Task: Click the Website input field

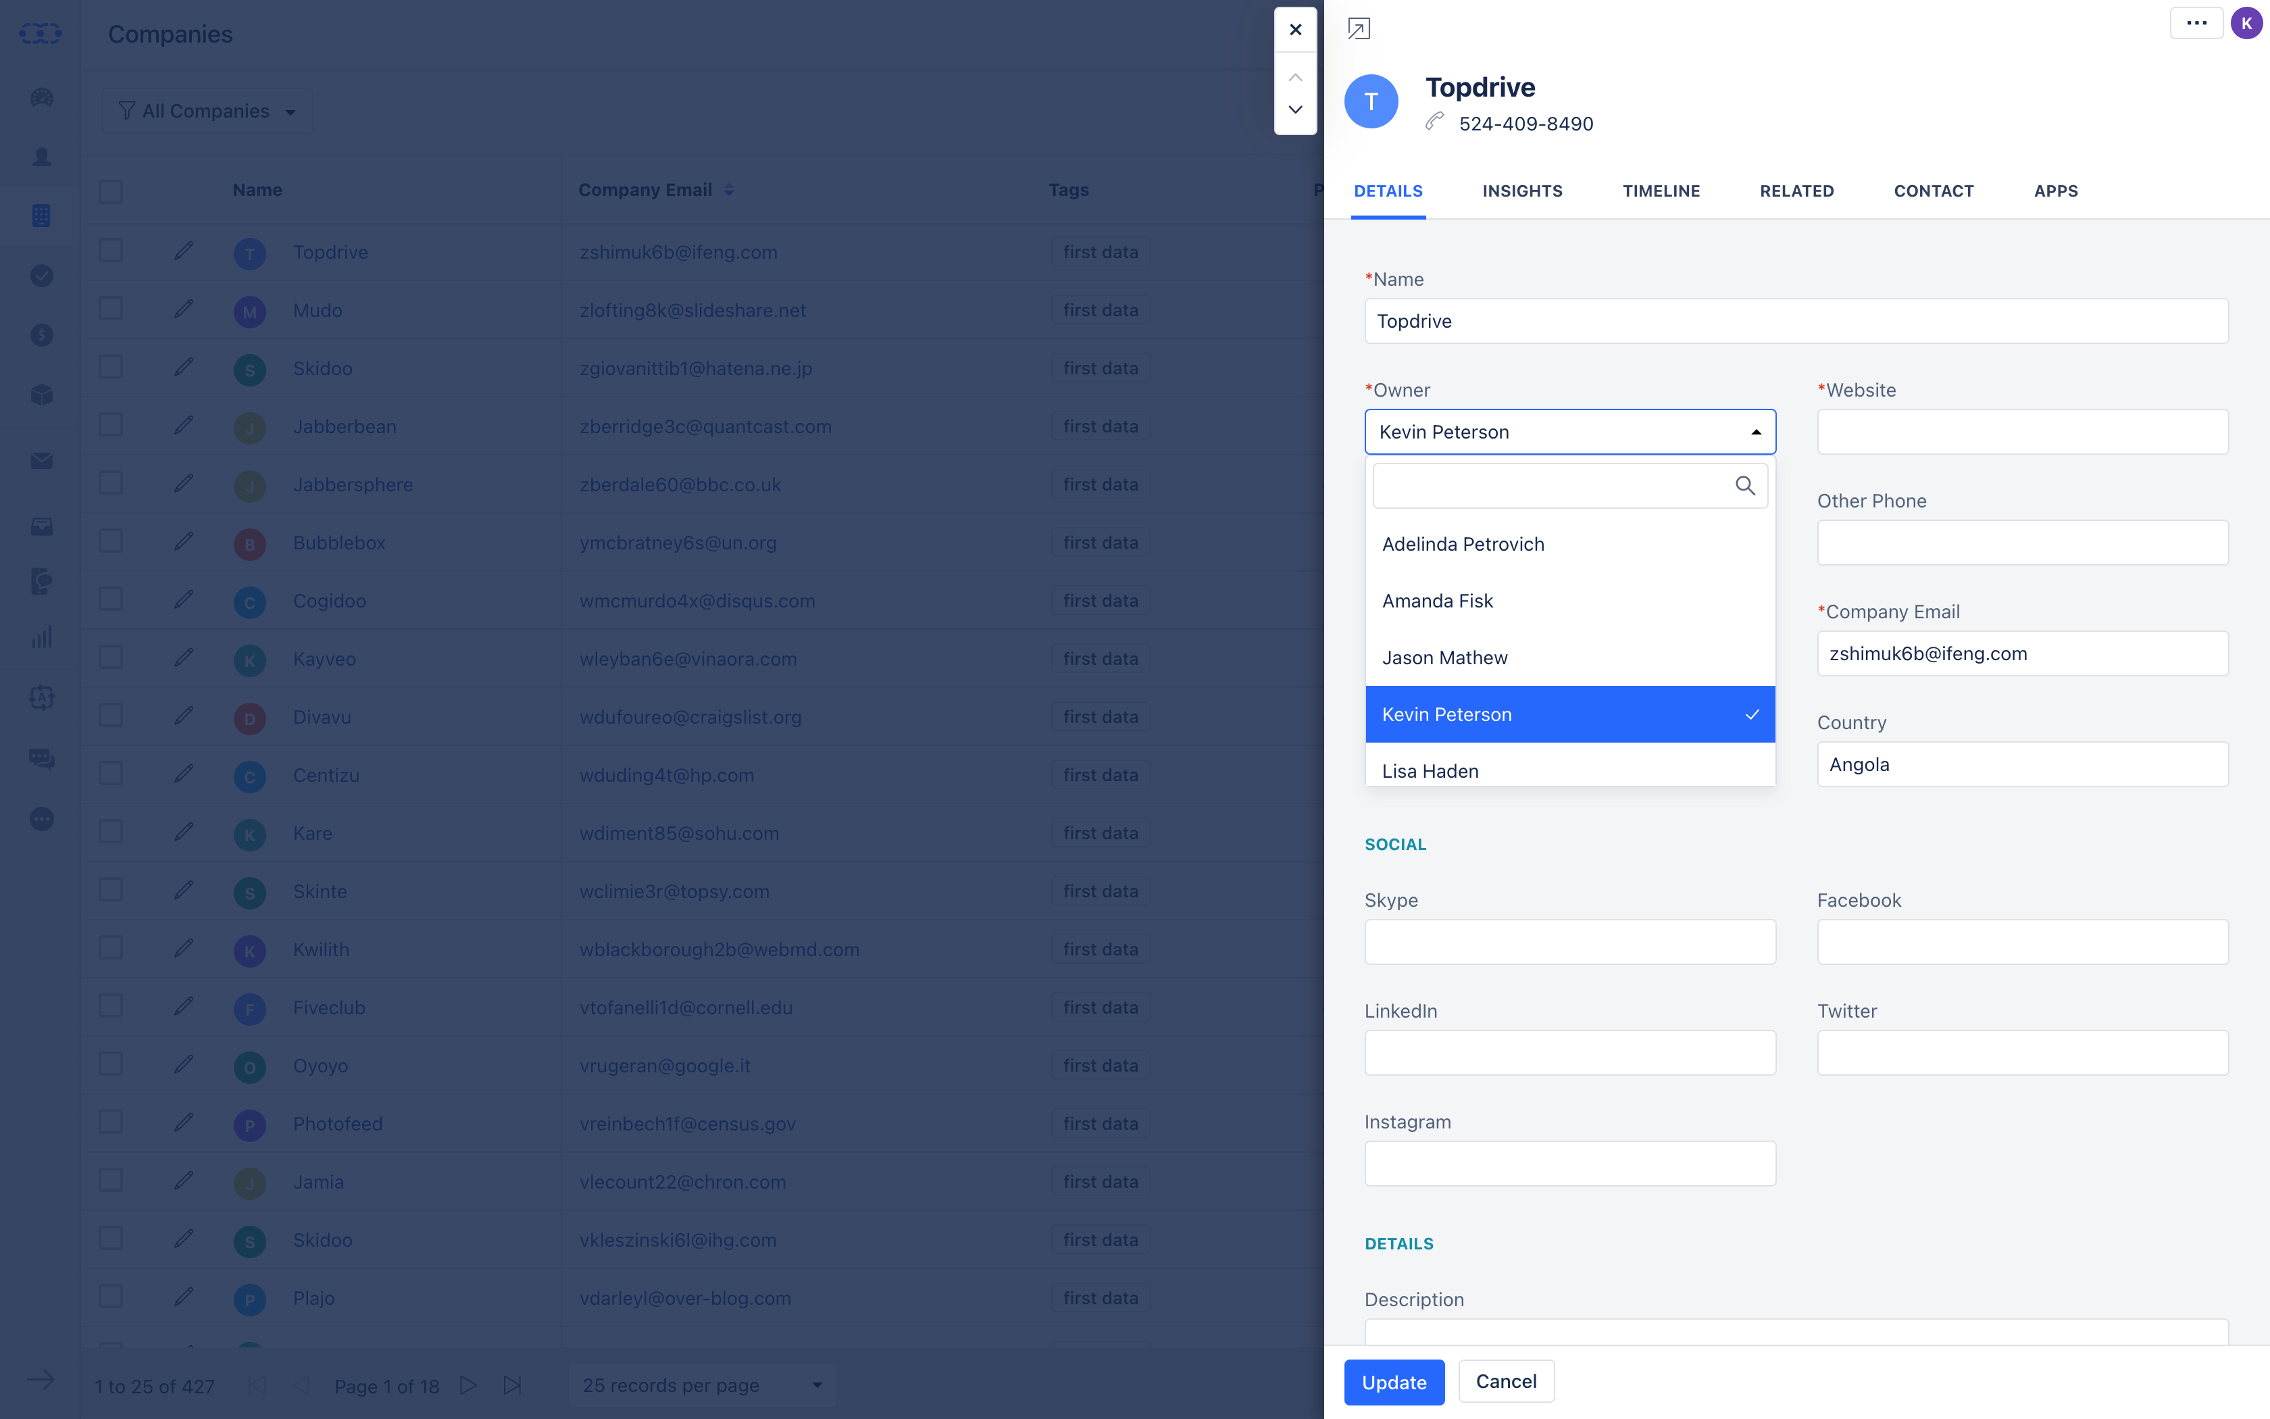Action: pyautogui.click(x=2022, y=432)
